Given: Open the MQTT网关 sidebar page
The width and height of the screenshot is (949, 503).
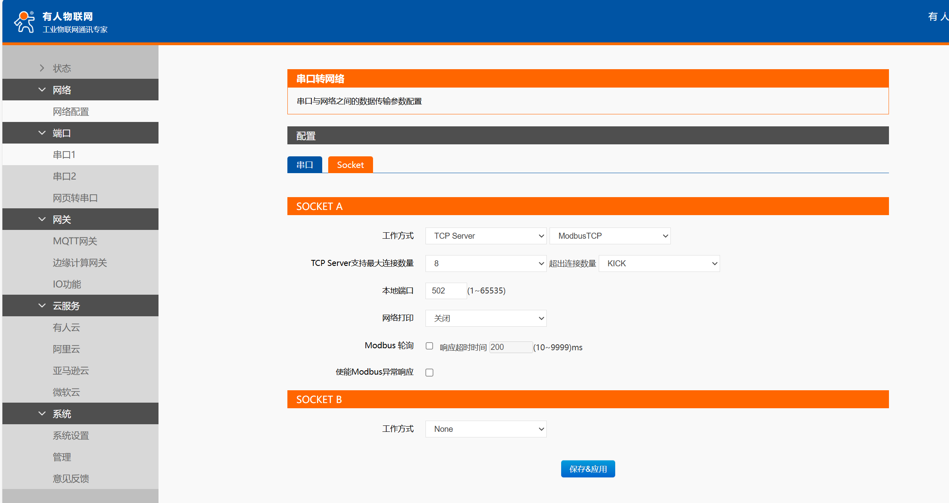Looking at the screenshot, I should (x=75, y=241).
